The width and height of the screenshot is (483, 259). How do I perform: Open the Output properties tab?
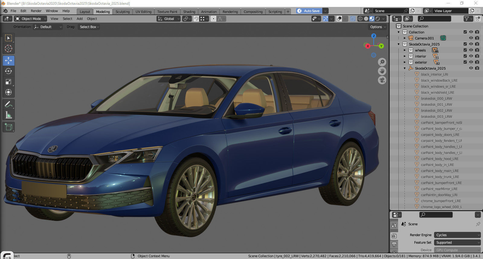click(x=394, y=245)
